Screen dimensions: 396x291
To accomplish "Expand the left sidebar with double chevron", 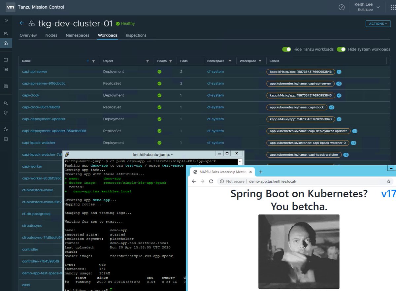I will 6,20.
